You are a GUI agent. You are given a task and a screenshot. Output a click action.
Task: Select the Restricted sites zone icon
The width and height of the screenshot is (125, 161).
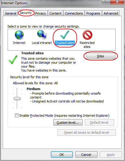[x=87, y=35]
